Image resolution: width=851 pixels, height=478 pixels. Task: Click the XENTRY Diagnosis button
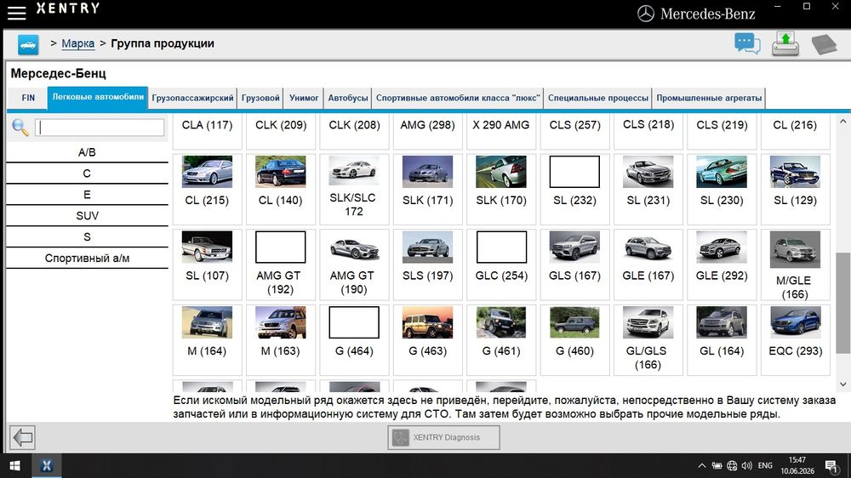pyautogui.click(x=444, y=437)
